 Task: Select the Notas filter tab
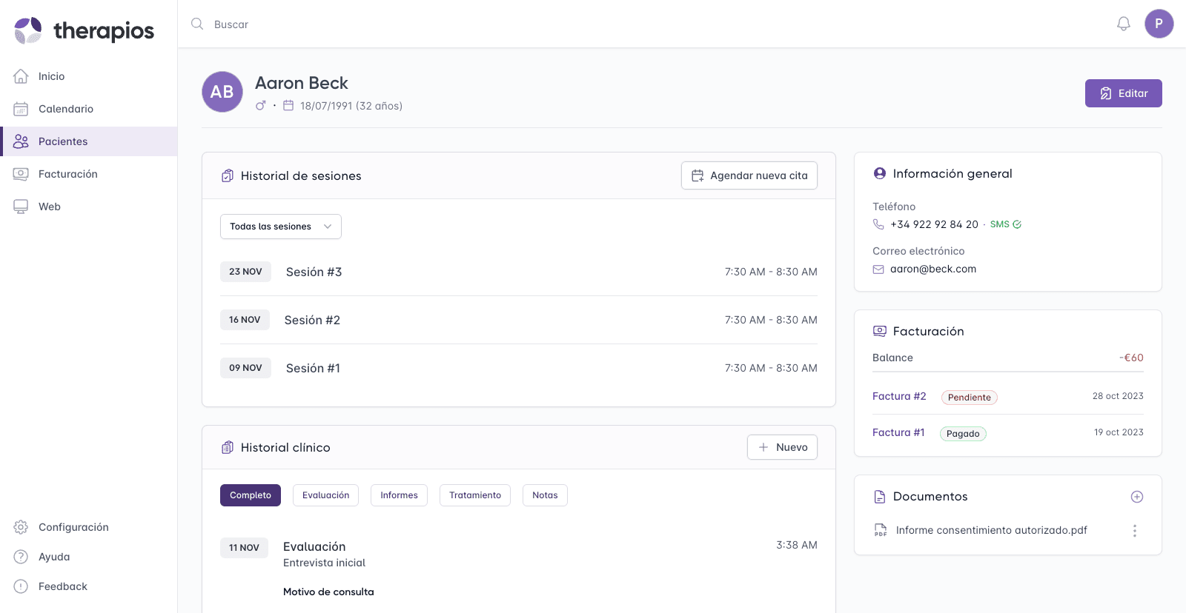pos(545,495)
